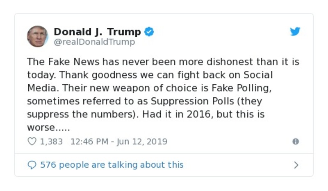Viewport: 328px width, 191px height.
Task: Click the blue verified badge
Action: (x=149, y=31)
